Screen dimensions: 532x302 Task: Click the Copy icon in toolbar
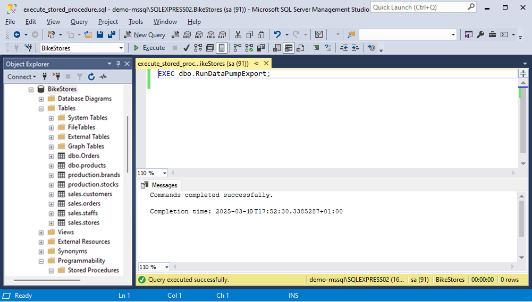coord(250,34)
